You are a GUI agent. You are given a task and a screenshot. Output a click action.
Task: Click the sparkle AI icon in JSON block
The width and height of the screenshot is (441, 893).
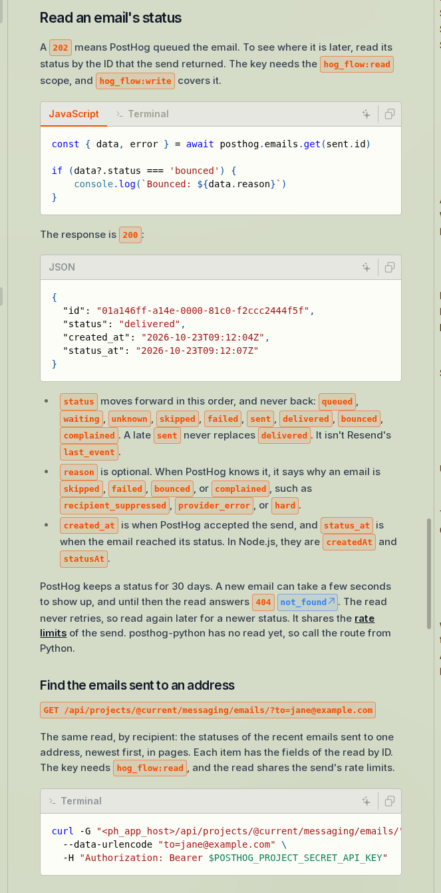click(366, 267)
